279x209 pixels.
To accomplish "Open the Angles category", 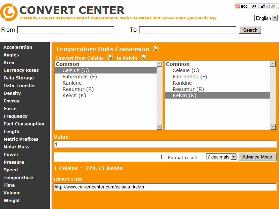I will (x=11, y=55).
